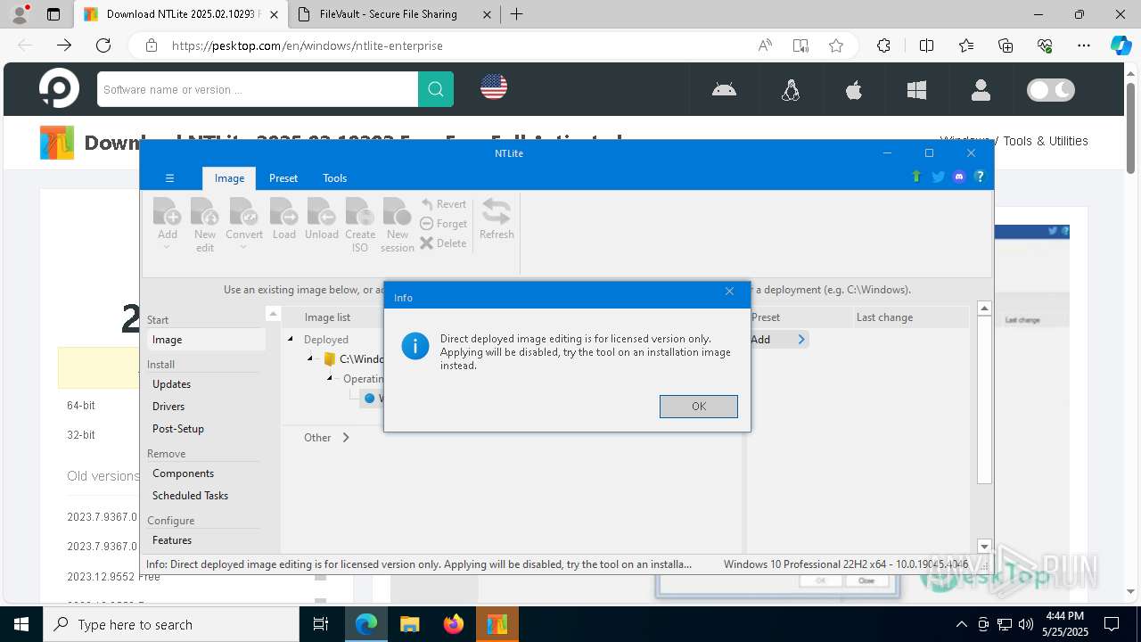Click the Tools & Utilities breadcrumb link
This screenshot has height=642, width=1141.
click(x=1046, y=141)
